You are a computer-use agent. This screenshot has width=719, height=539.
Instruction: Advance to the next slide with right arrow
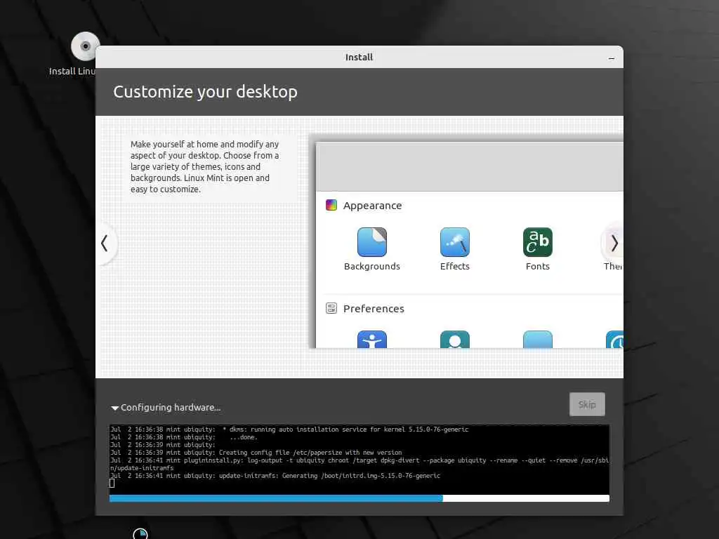(614, 244)
